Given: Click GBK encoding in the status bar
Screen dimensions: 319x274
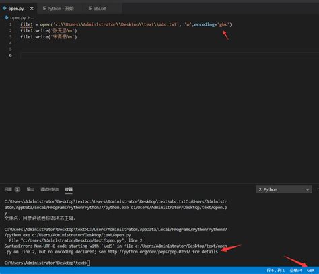Looking at the screenshot, I should click(x=310, y=271).
